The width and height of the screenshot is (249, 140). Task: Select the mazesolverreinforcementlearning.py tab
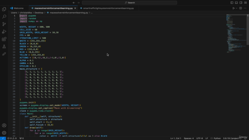(x=54, y=8)
